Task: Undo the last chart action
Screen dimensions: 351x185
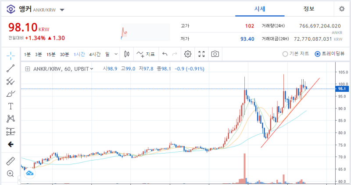Action: tap(165, 54)
